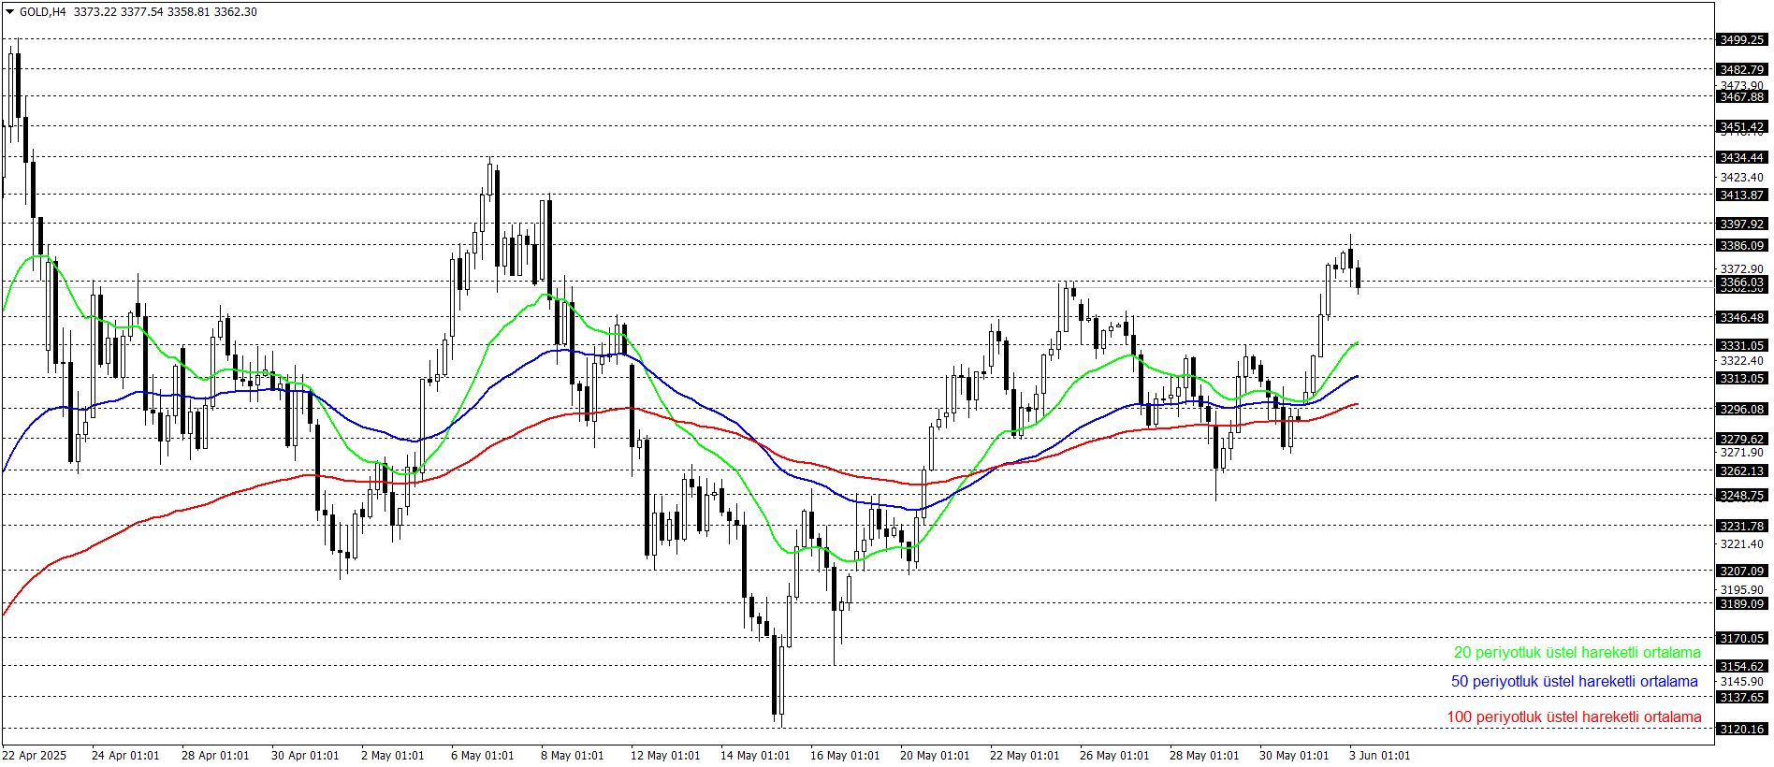Screen dimensions: 1774x767
Task: Click the 14 May 01:01 time label
Action: pos(755,755)
